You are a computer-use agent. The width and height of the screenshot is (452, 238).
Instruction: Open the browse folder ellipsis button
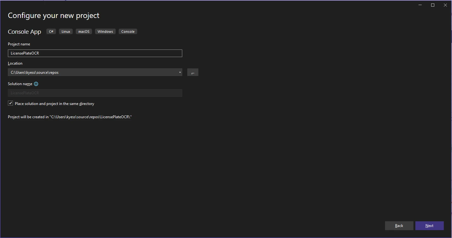point(193,73)
